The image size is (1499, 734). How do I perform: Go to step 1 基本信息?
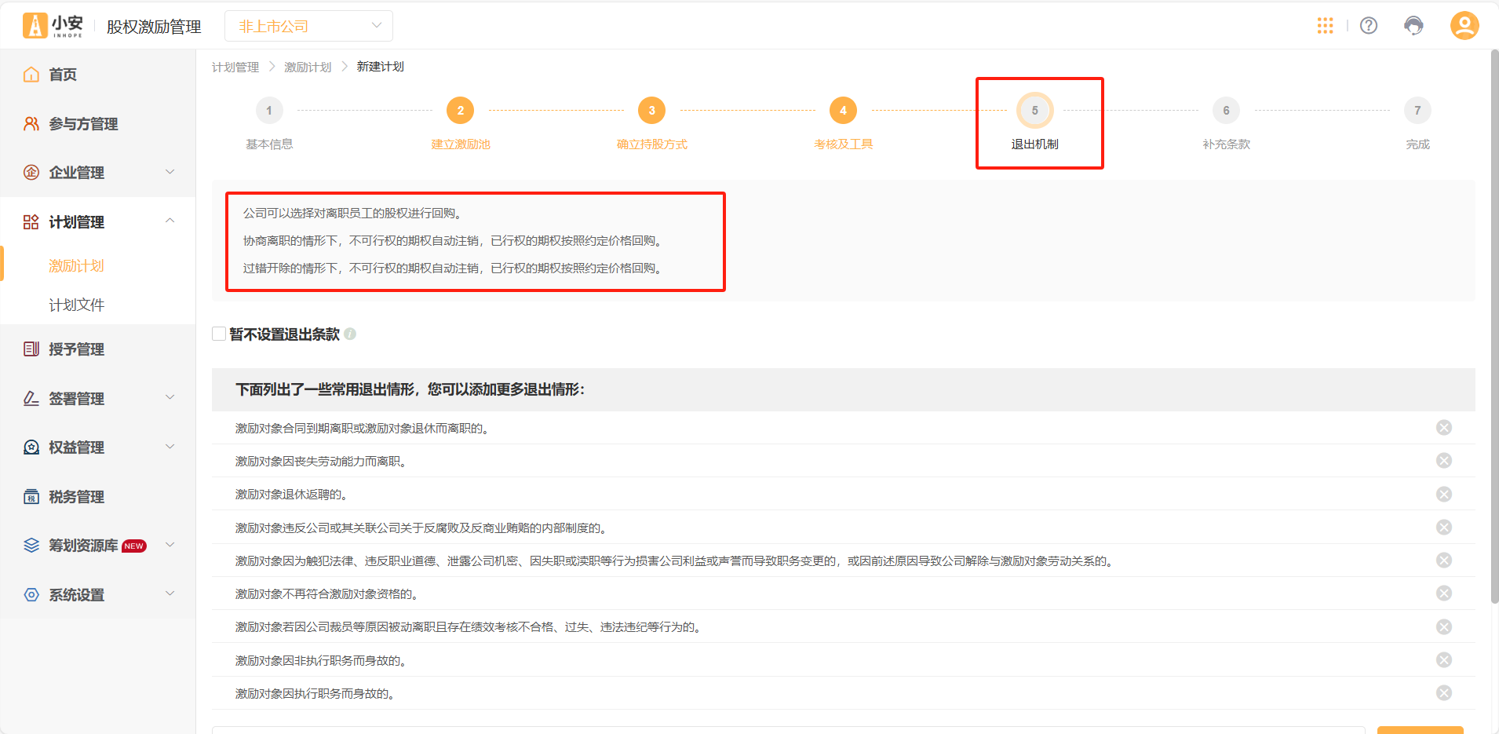click(x=269, y=111)
